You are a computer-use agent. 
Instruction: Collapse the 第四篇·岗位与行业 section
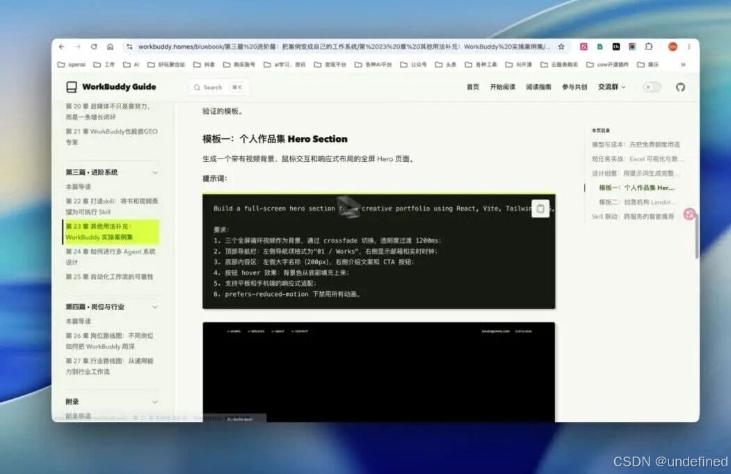click(x=155, y=307)
